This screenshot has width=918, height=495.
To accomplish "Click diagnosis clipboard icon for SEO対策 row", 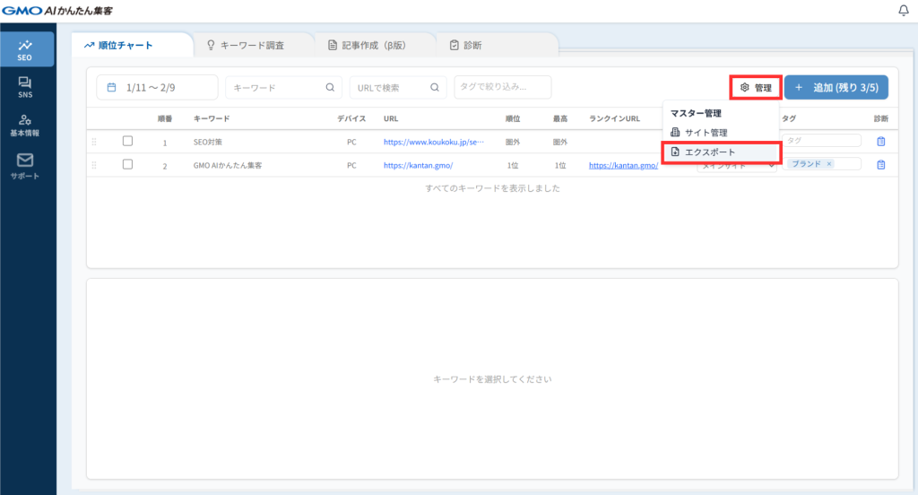I will click(x=880, y=142).
